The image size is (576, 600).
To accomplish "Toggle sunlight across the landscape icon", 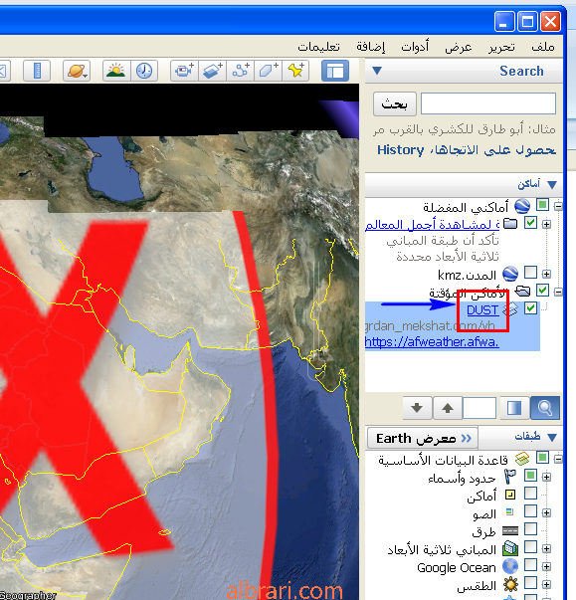I will [x=116, y=71].
